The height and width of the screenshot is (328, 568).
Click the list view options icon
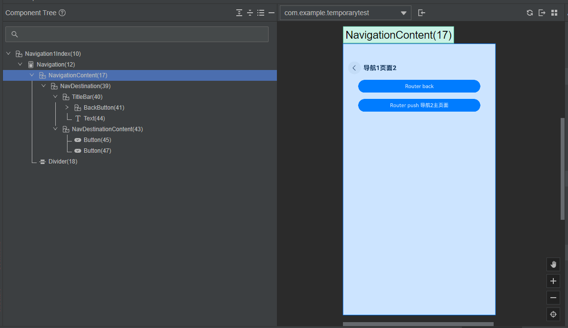261,13
